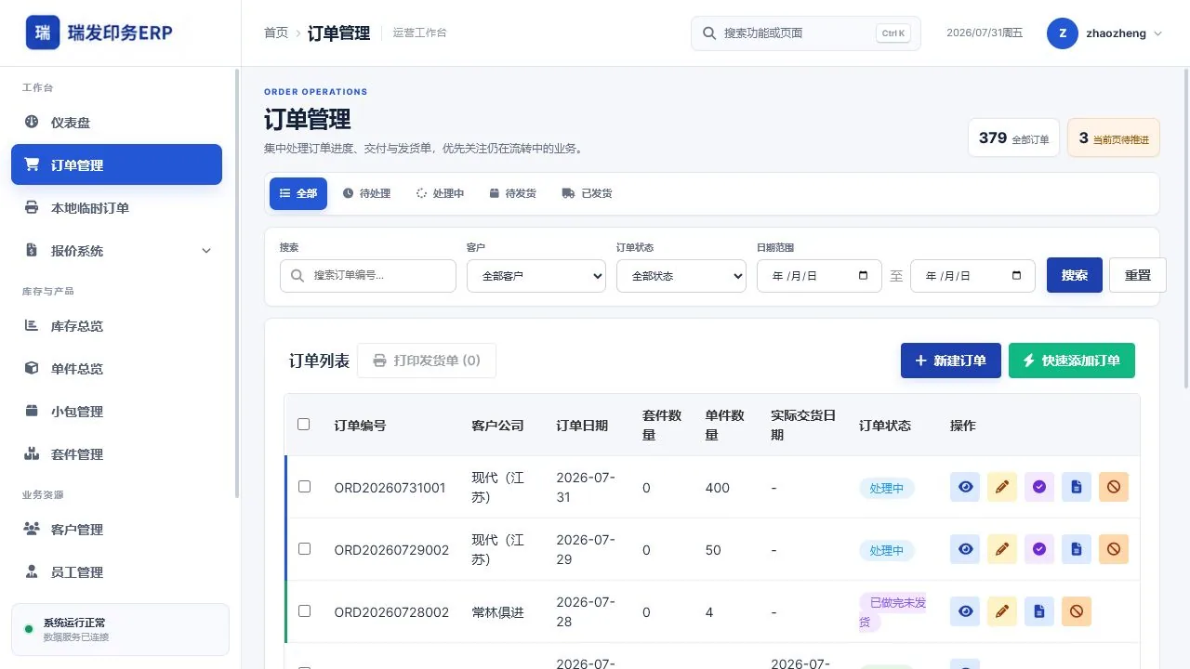This screenshot has width=1190, height=669.
Task: Open the 全部客户 customer dropdown
Action: click(x=536, y=276)
